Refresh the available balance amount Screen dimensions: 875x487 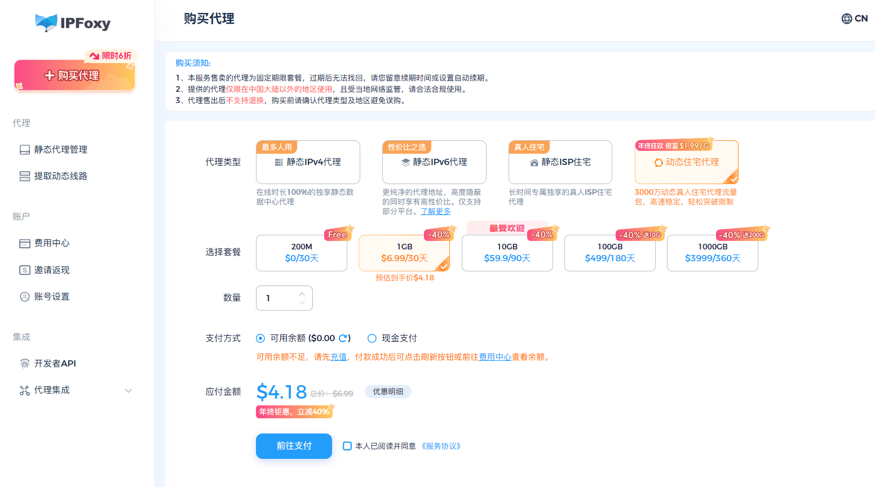point(343,338)
